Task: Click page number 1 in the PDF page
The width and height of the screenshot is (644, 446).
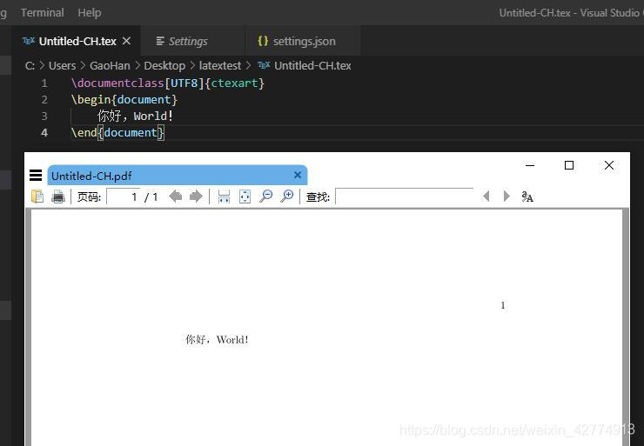Action: click(x=503, y=305)
